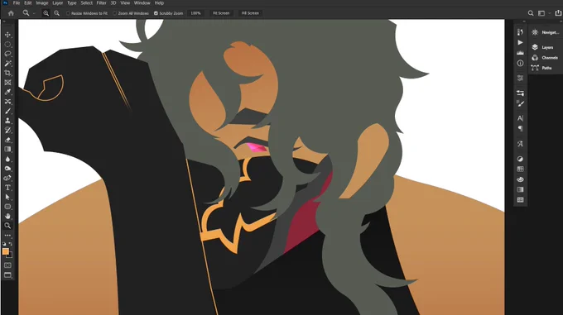Open the Paragraph panel icon
This screenshot has width=563, height=315.
point(520,129)
